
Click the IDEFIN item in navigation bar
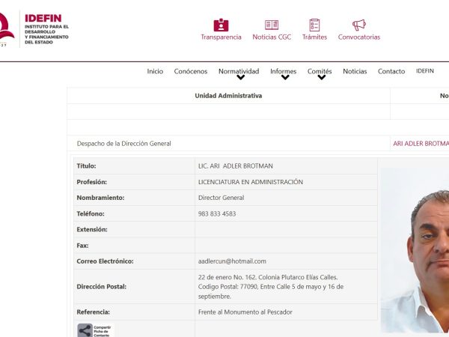pyautogui.click(x=424, y=71)
